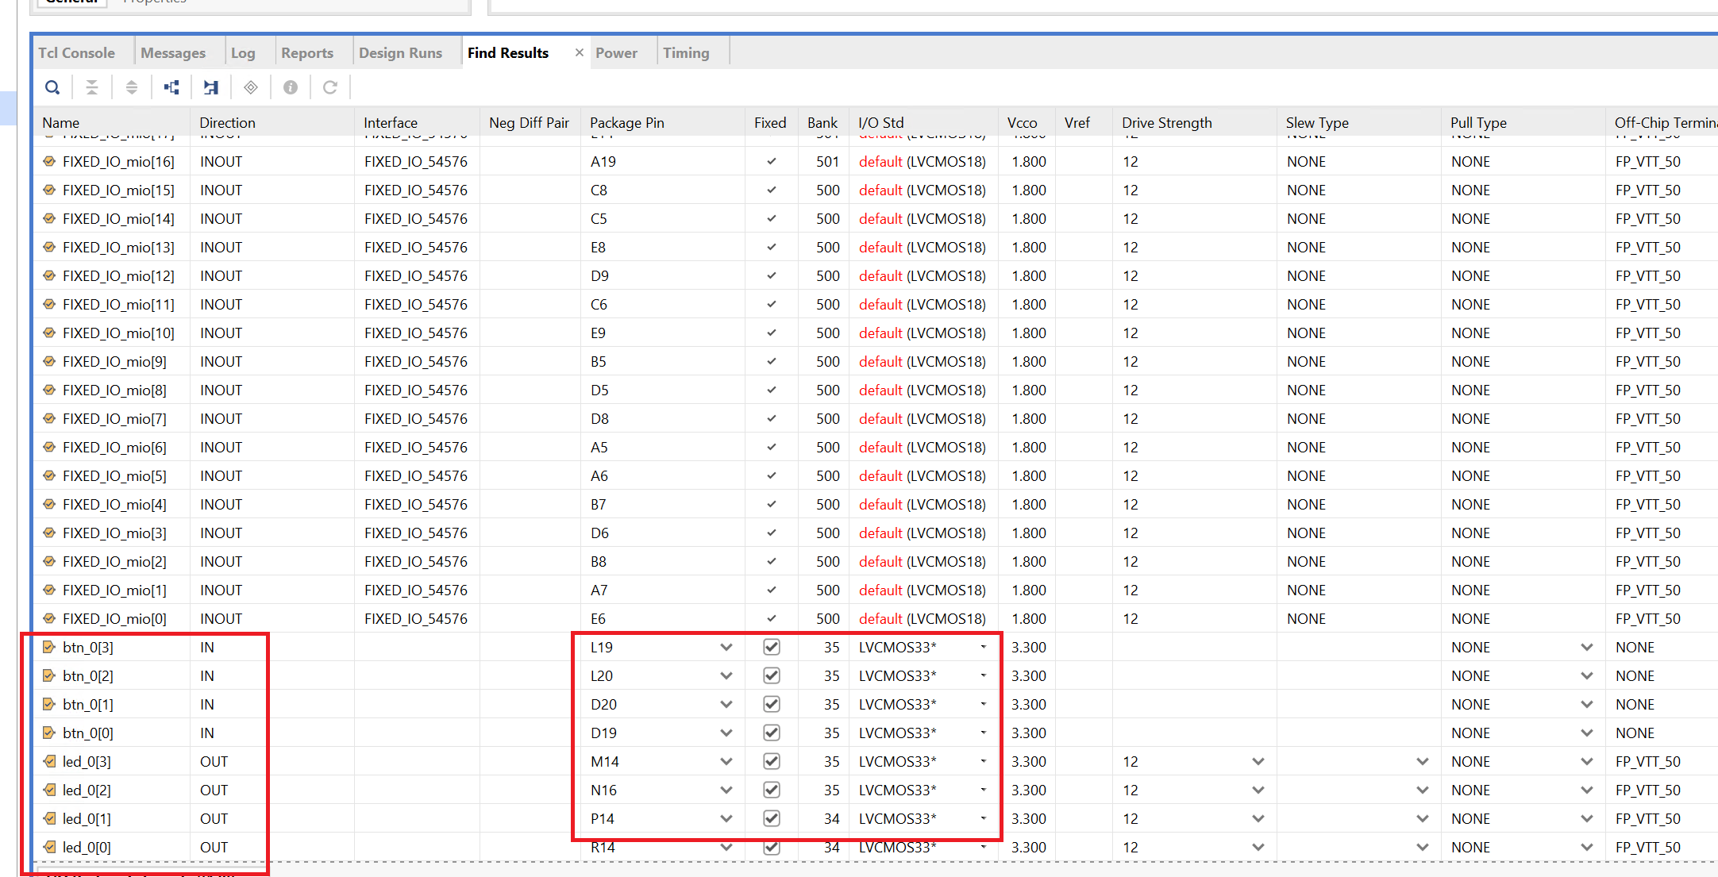Sort by the Name column header
1718x877 pixels.
tap(61, 122)
